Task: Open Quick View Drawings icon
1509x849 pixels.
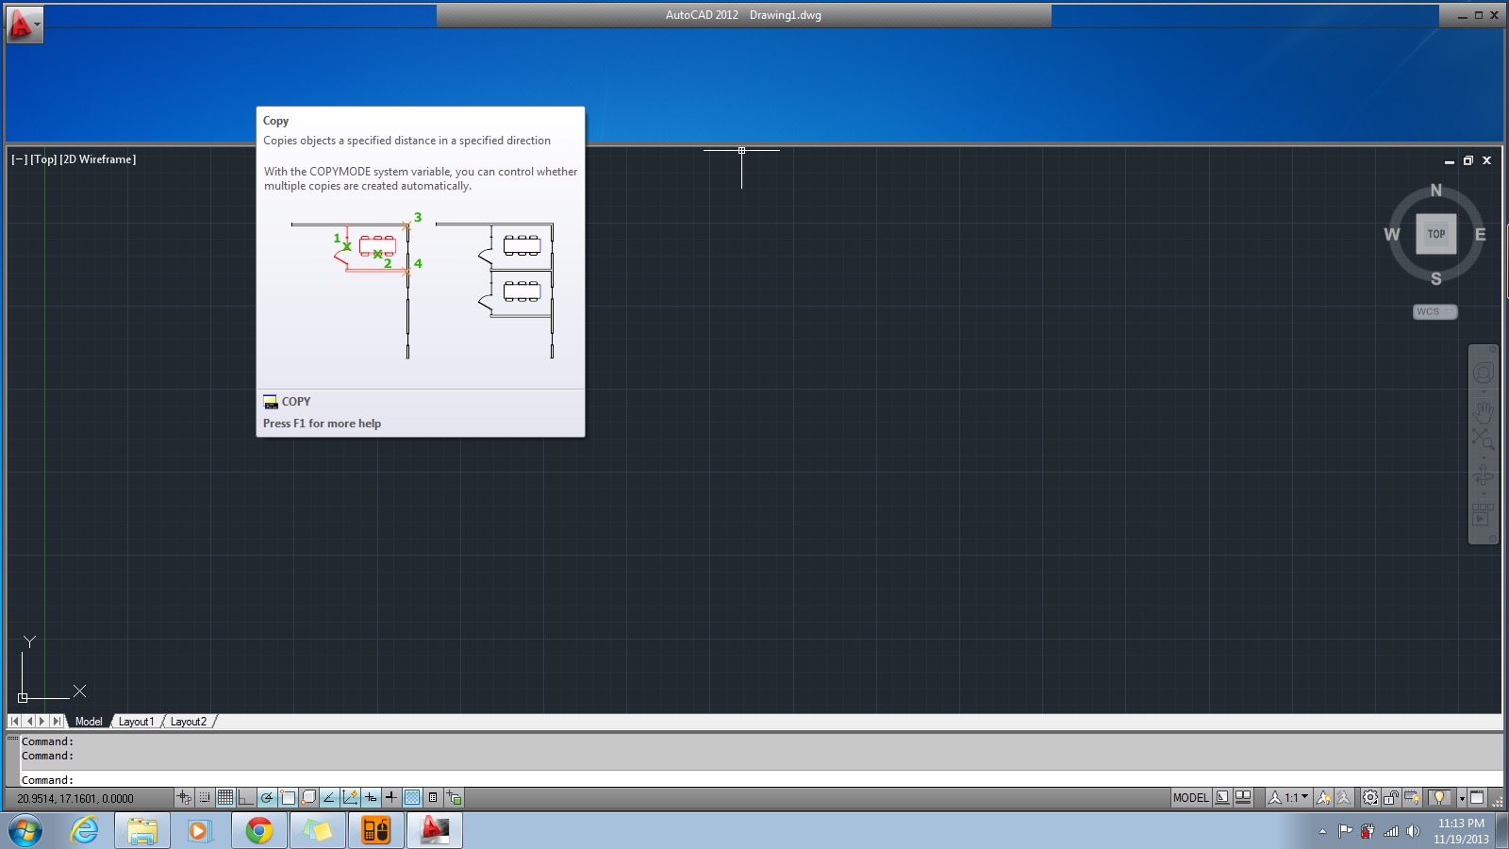Action: click(x=1243, y=797)
